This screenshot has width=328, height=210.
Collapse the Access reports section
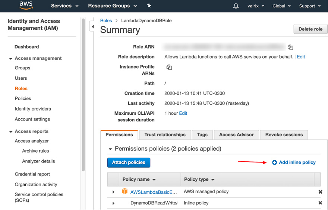point(11,132)
